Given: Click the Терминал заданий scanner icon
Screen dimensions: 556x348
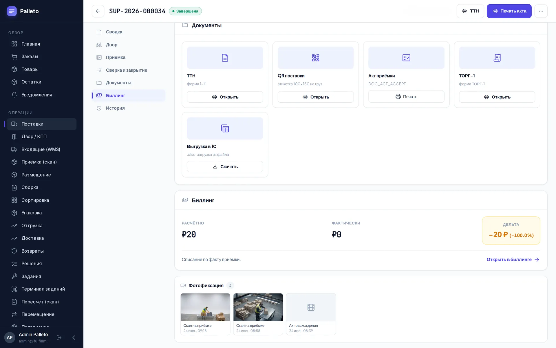Looking at the screenshot, I should coord(14,289).
